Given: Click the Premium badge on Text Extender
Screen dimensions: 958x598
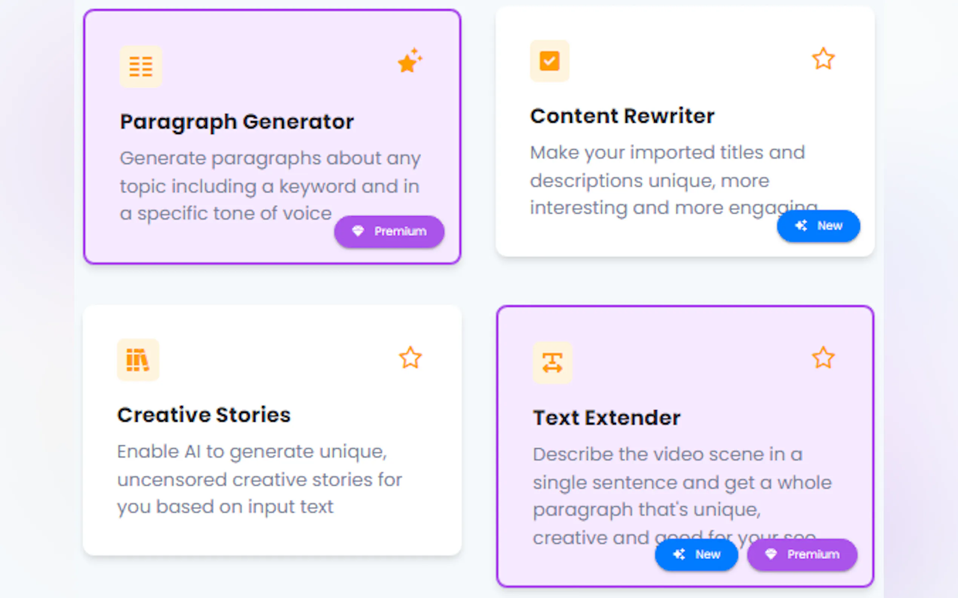Looking at the screenshot, I should (x=802, y=554).
